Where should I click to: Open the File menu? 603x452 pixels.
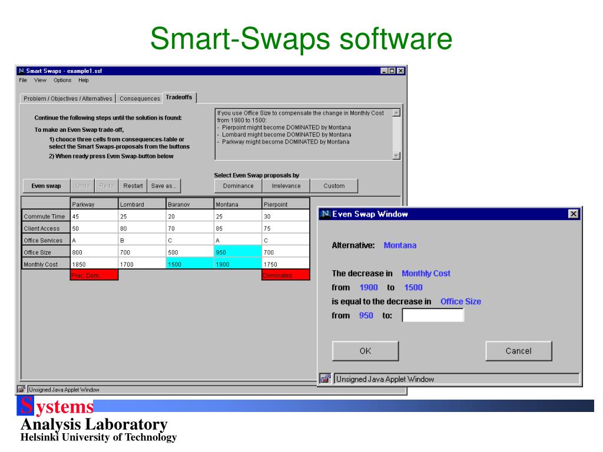pos(23,80)
